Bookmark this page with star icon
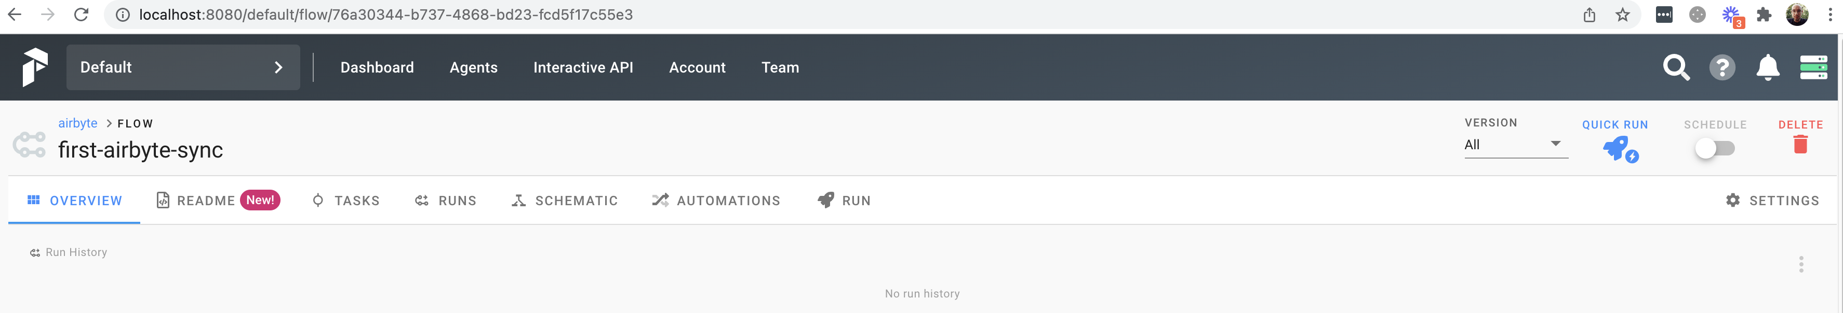Screen dimensions: 1843x313 (x=1623, y=15)
